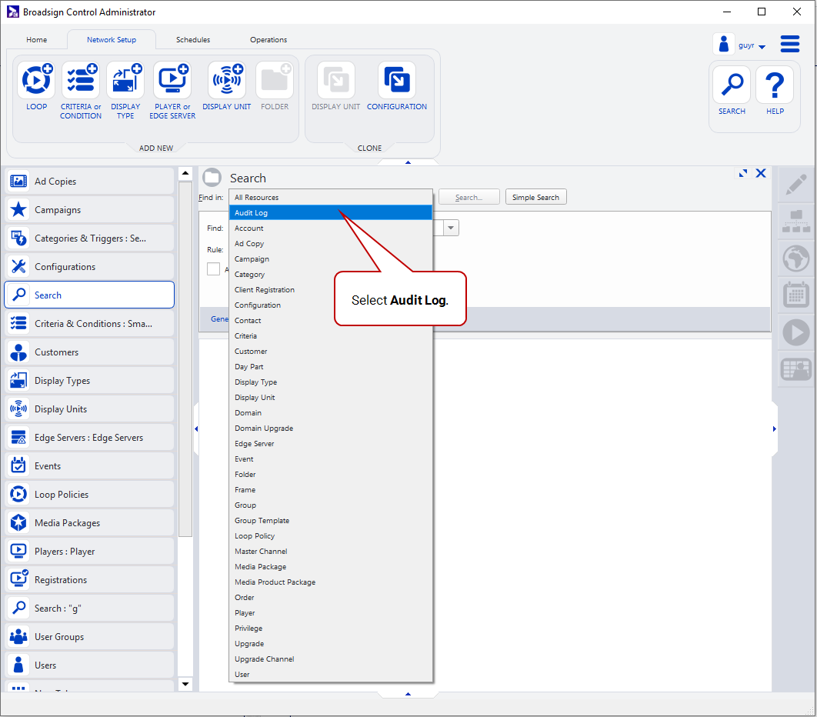
Task: Switch to the Operations tab
Action: click(268, 40)
